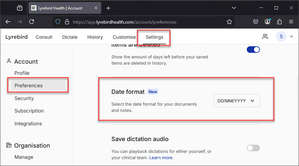This screenshot has height=166, width=299.
Task: Click the list all tabs chevron
Action: 234,8
